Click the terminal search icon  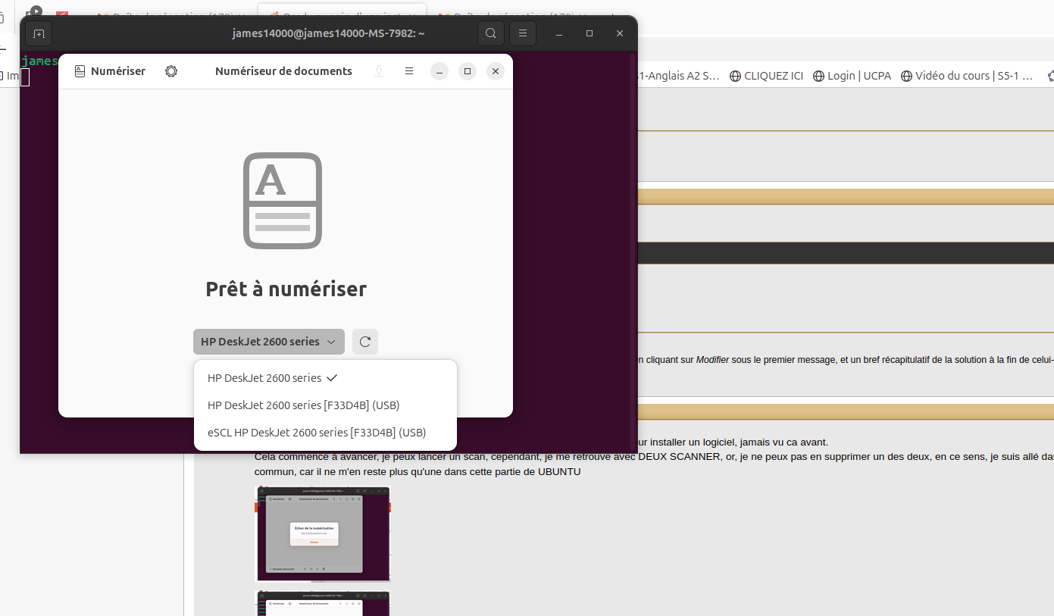(491, 33)
